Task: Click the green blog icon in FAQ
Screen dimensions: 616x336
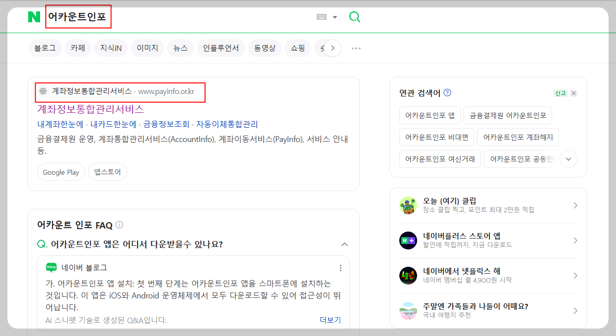Action: tap(51, 267)
